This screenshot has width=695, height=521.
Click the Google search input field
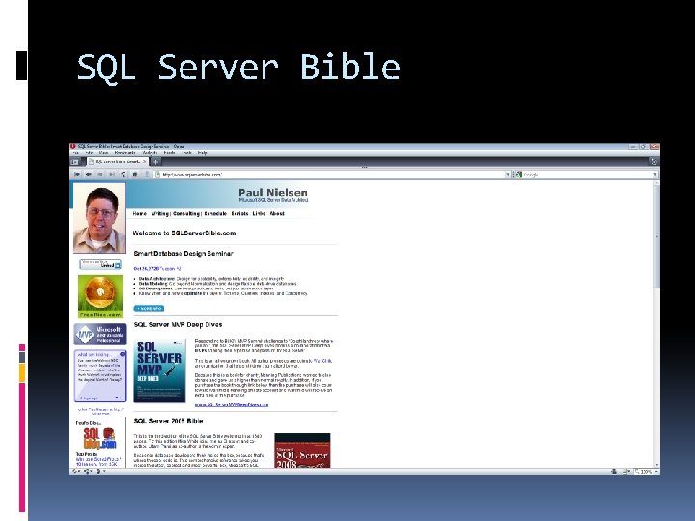(x=587, y=174)
